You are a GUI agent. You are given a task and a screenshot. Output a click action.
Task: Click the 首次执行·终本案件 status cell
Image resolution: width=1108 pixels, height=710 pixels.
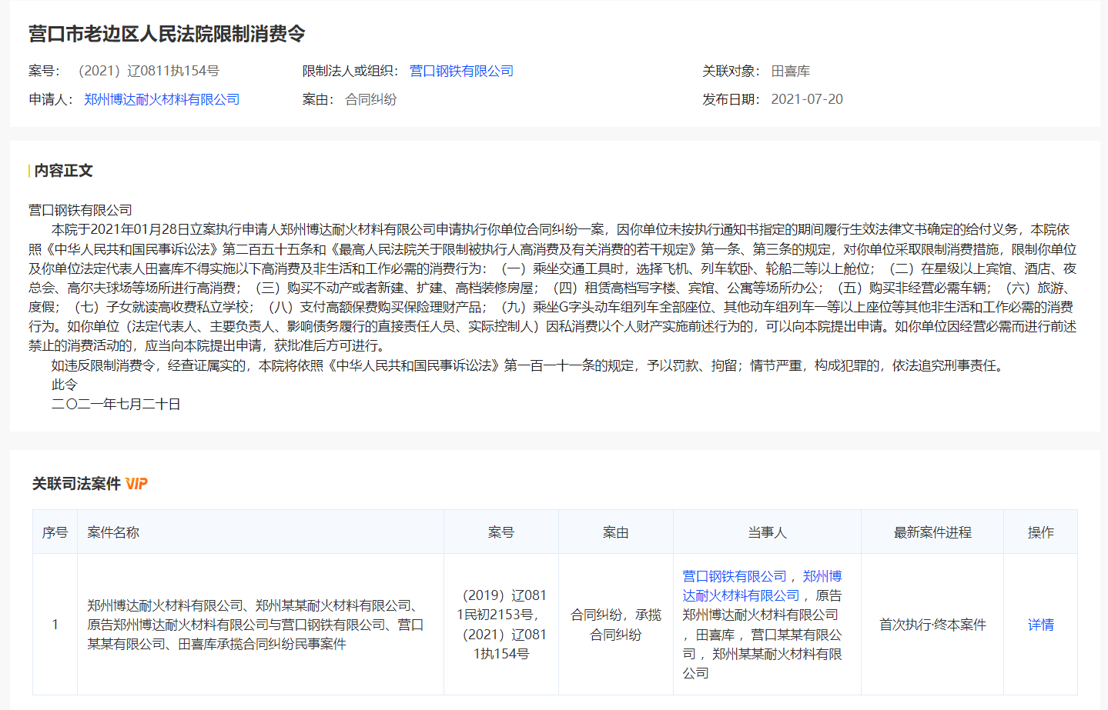[932, 625]
